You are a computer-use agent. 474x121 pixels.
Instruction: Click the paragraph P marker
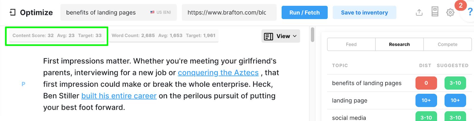[x=23, y=84]
